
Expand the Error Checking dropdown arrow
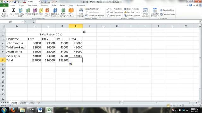139,12
